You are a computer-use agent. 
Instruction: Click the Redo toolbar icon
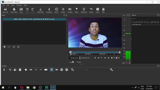pos(32,10)
